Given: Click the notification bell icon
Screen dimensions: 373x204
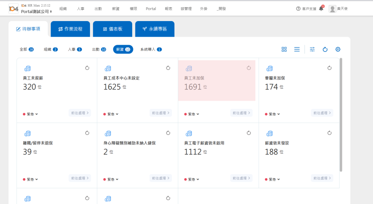Looking at the screenshot, I should pyautogui.click(x=321, y=8).
